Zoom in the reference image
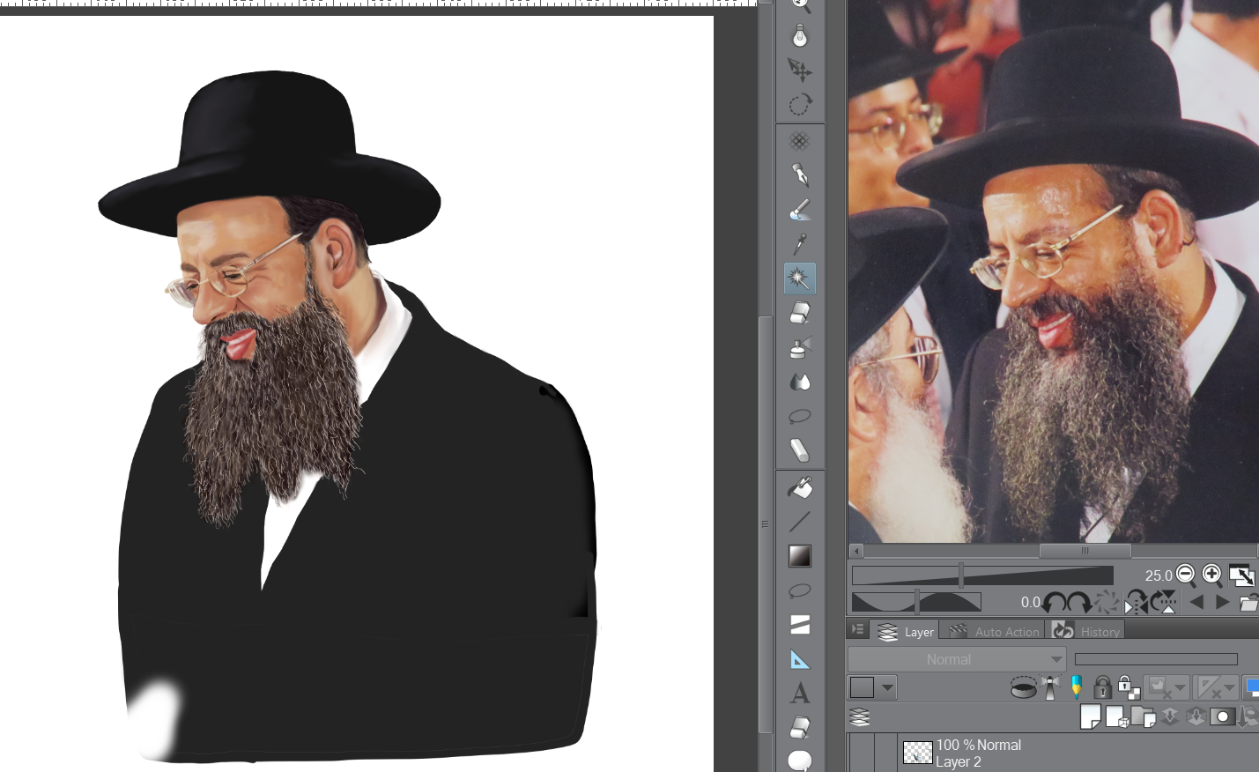1259x772 pixels. point(1212,575)
